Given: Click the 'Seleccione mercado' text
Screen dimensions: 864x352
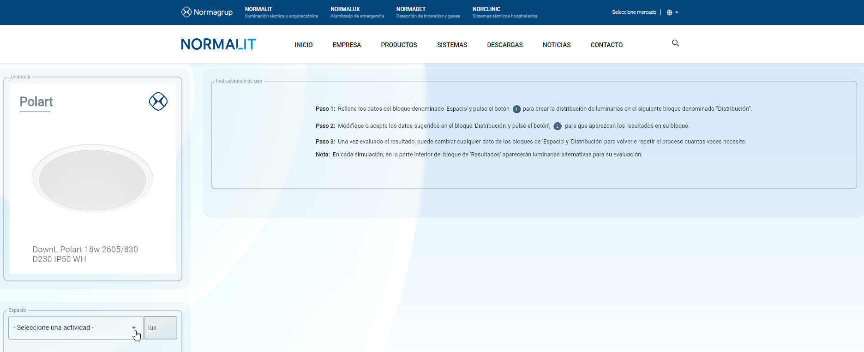Looking at the screenshot, I should 634,12.
